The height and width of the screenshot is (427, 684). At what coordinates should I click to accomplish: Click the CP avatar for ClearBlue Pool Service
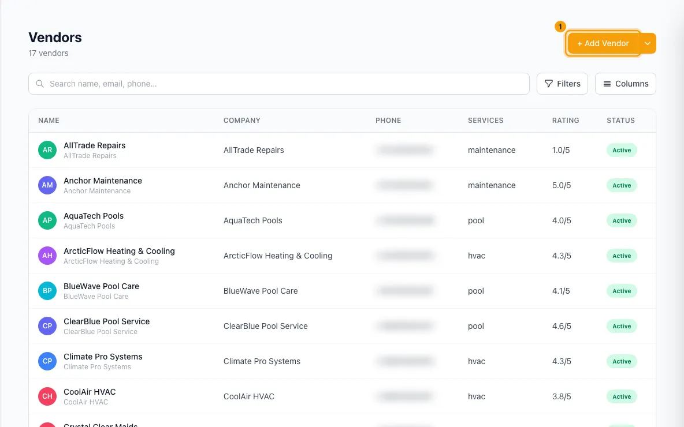coord(47,326)
